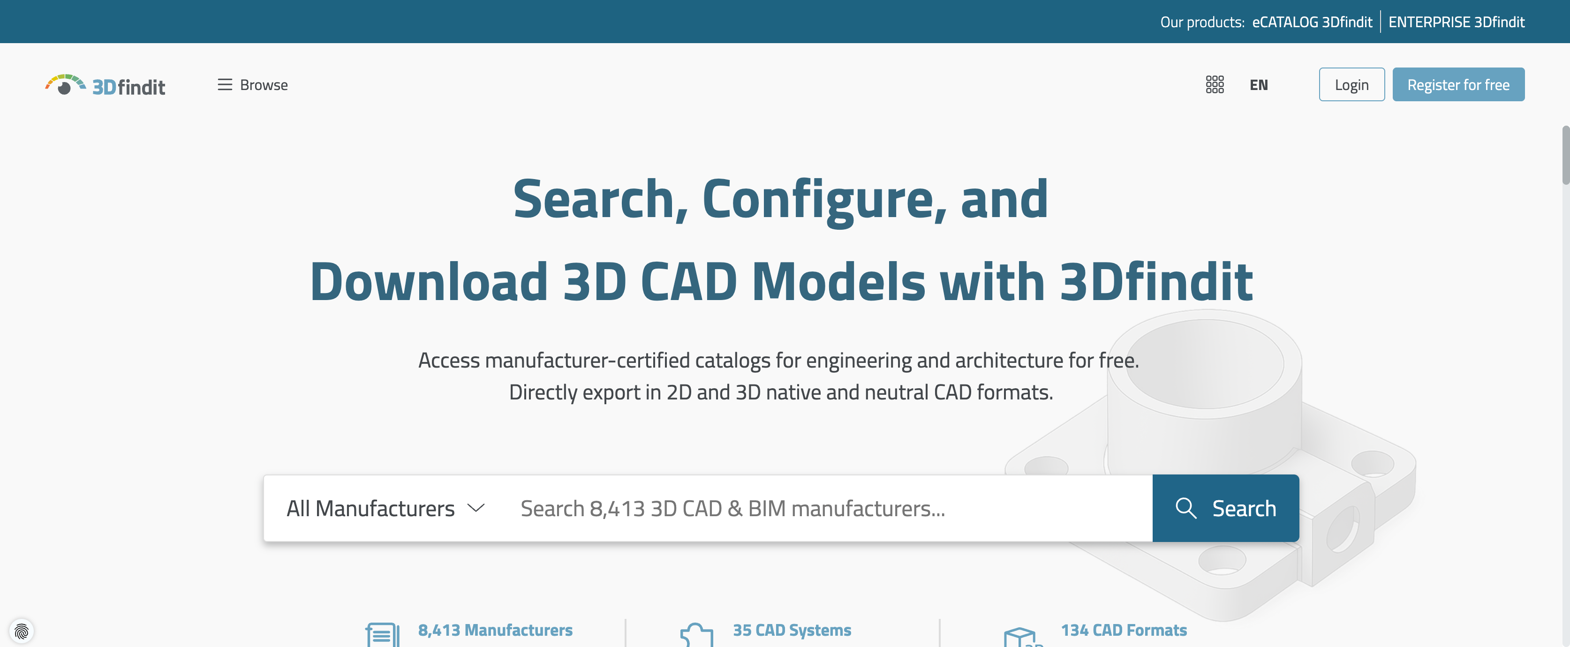
Task: Select the 134 CAD Formats text
Action: click(x=1124, y=630)
